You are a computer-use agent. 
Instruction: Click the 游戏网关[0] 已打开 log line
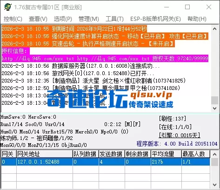point(78,73)
